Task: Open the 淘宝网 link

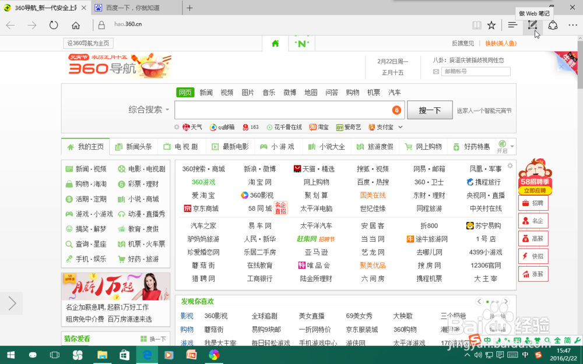Action: (x=260, y=182)
